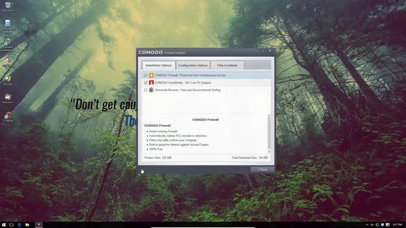Click the Chromodo Browser product icon

coord(151,90)
